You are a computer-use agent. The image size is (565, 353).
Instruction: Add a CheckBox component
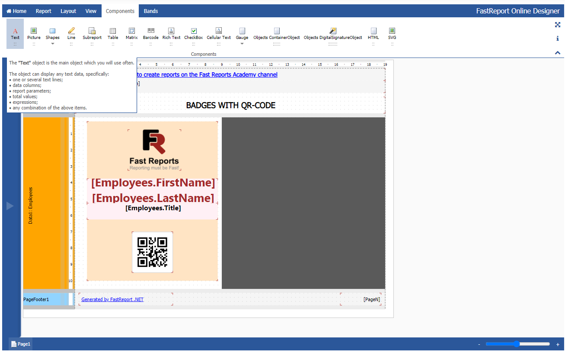tap(194, 34)
